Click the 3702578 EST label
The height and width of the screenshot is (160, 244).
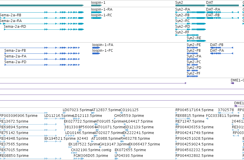(x=226, y=110)
